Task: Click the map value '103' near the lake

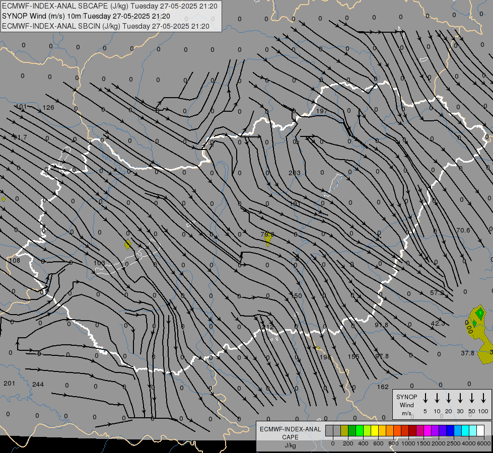Action: (99, 263)
